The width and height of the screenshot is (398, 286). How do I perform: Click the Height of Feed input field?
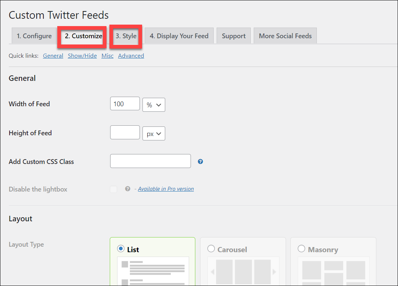[125, 132]
